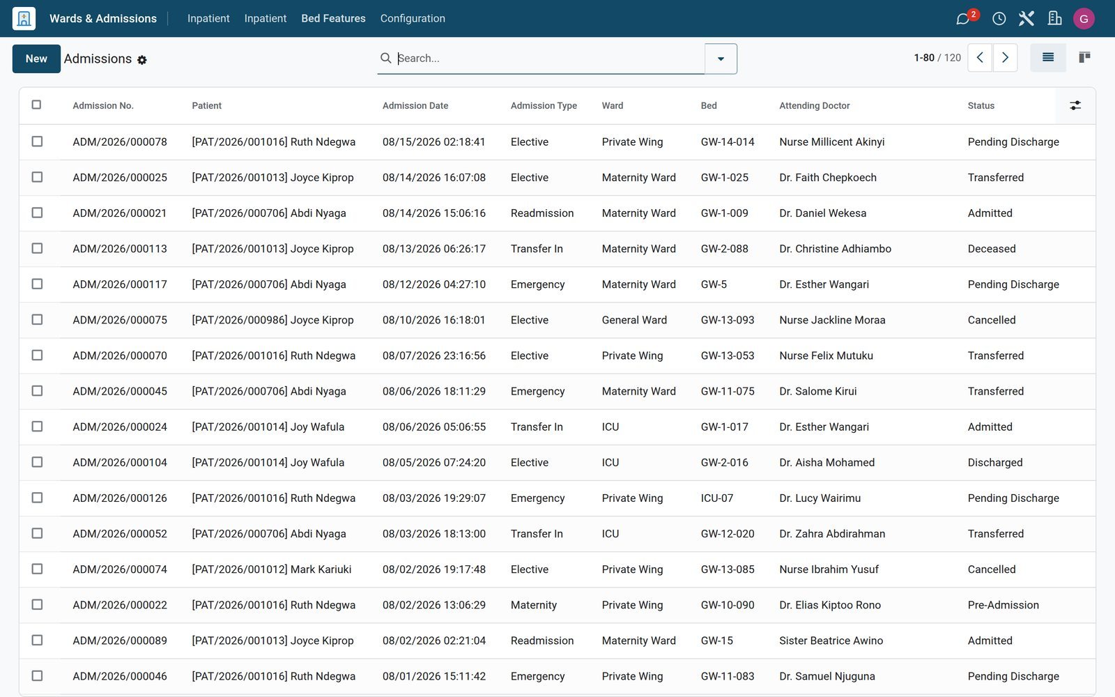
Task: Click the New button
Action: point(36,59)
